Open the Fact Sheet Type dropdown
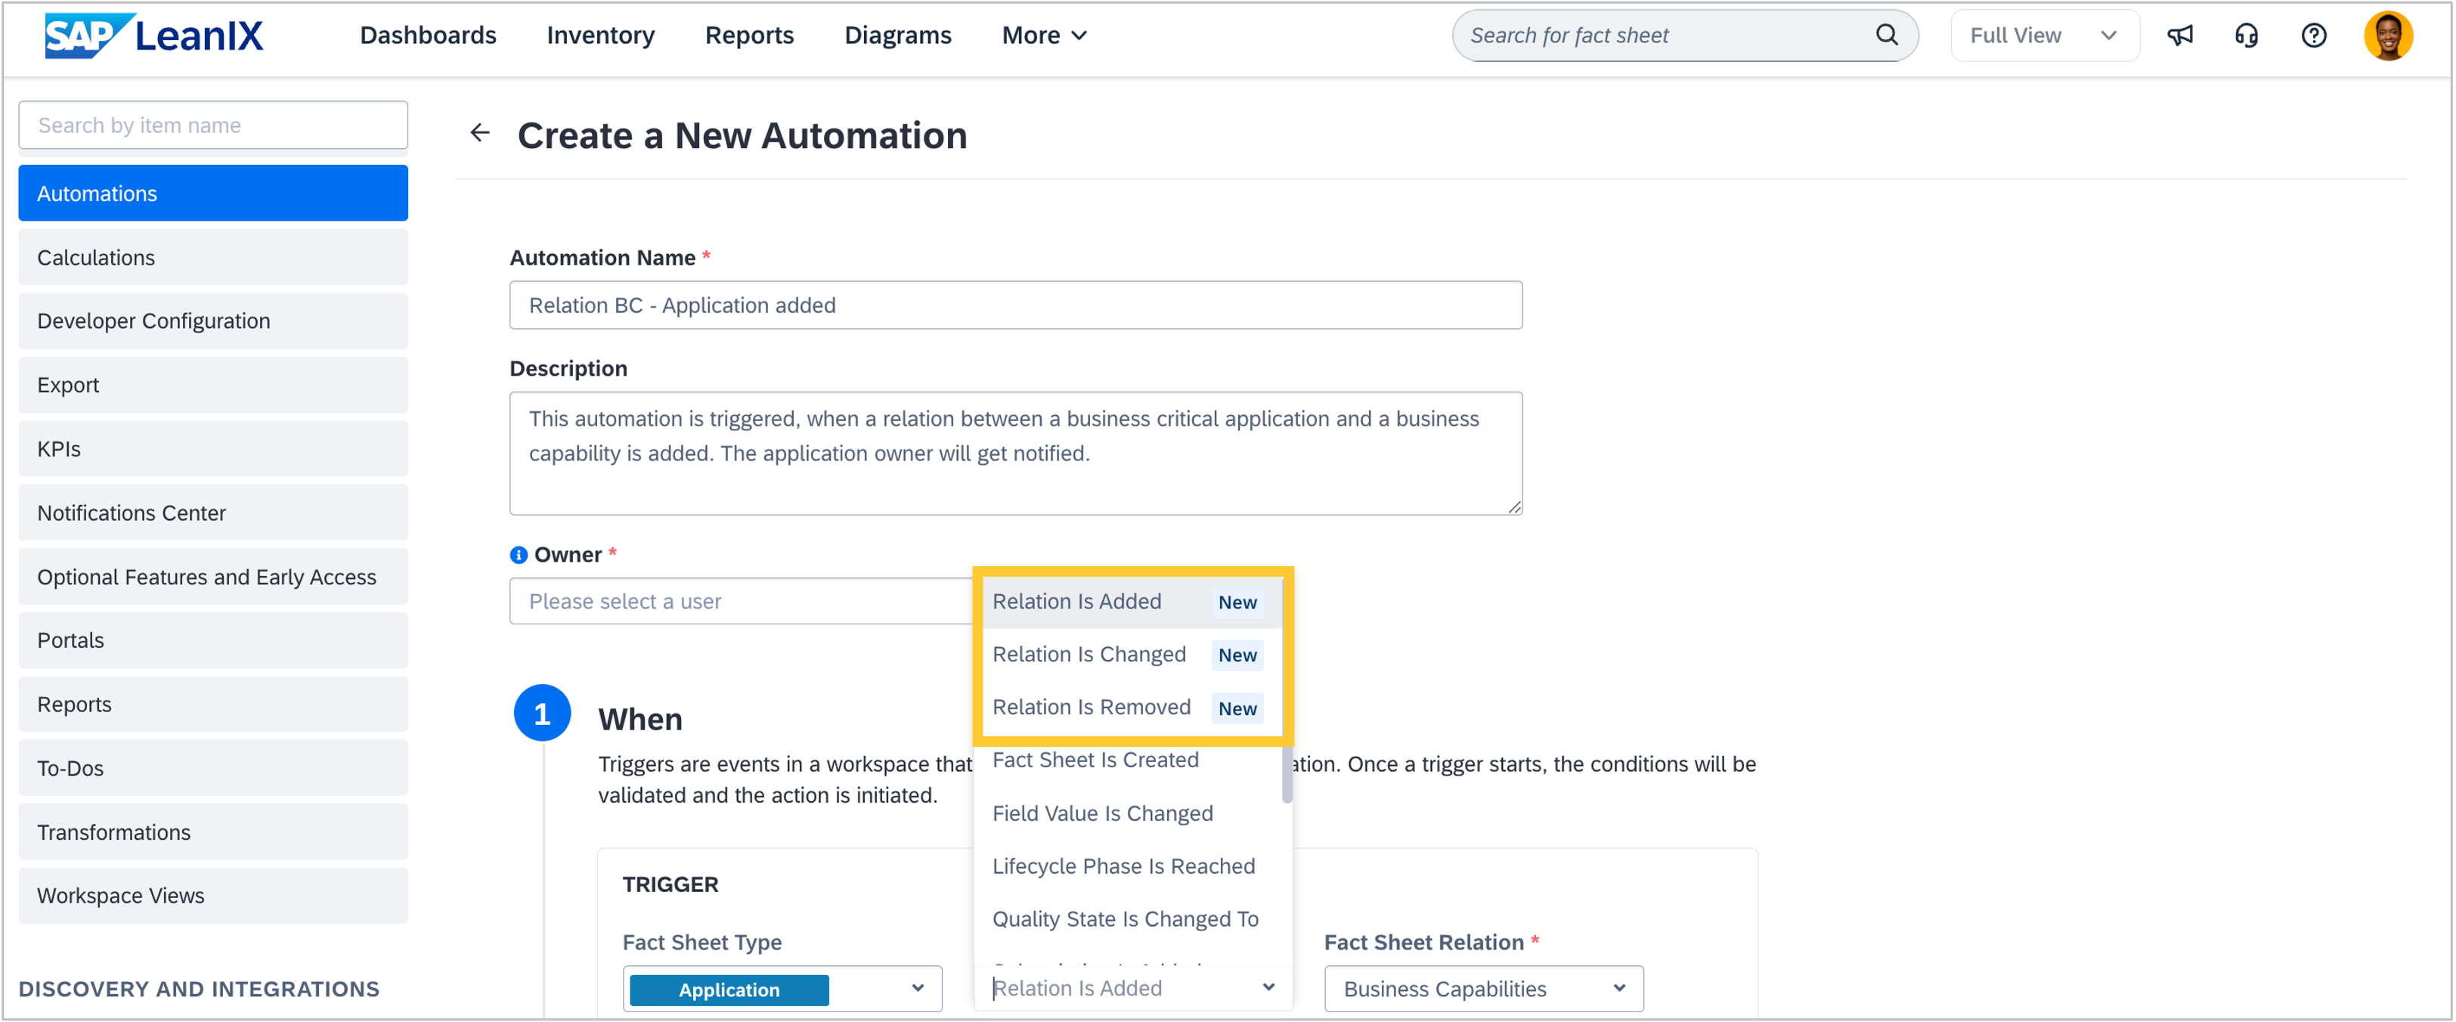The image size is (2456, 1022). click(782, 989)
